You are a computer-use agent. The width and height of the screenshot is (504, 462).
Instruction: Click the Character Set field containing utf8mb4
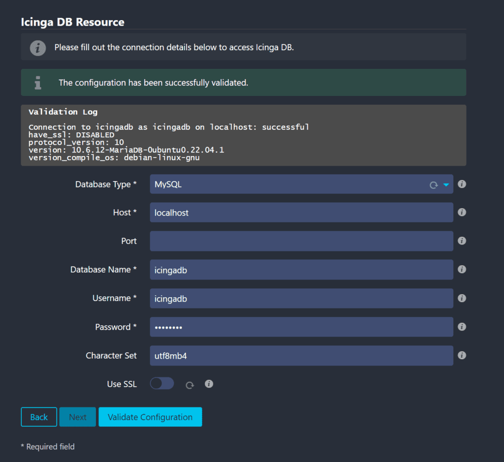coord(301,355)
